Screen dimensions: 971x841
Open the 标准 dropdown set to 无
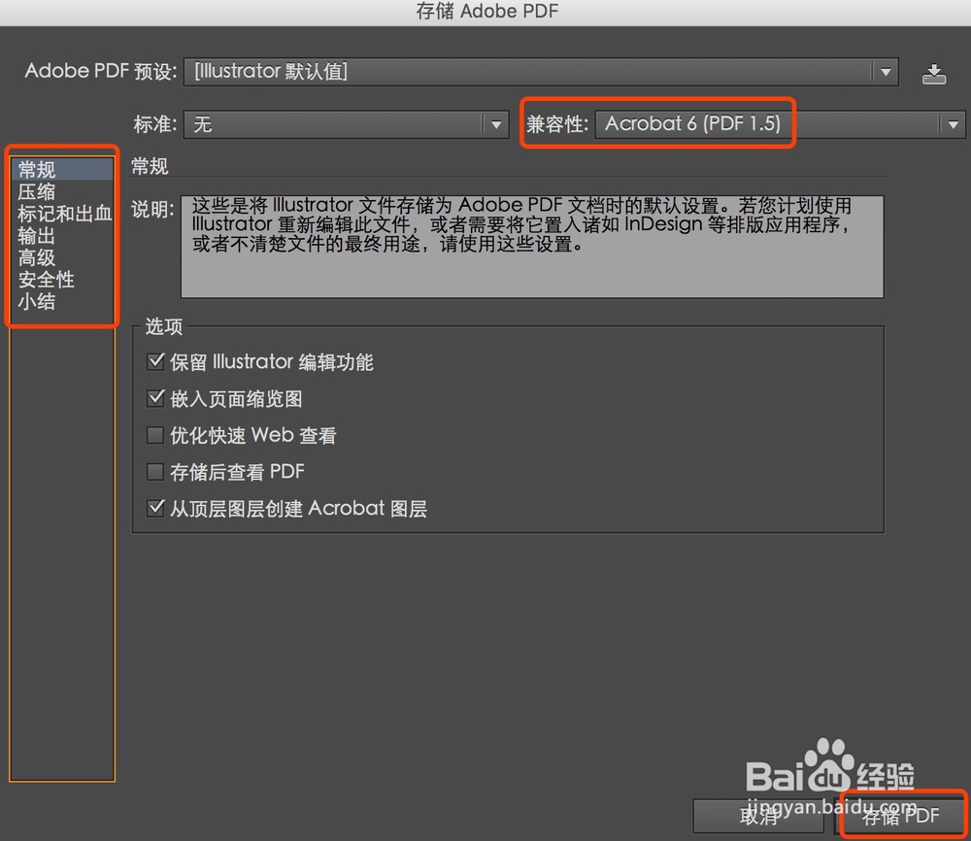point(347,124)
